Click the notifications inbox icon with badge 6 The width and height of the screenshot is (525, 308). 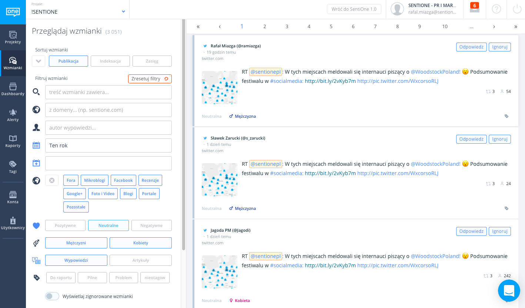point(474,8)
